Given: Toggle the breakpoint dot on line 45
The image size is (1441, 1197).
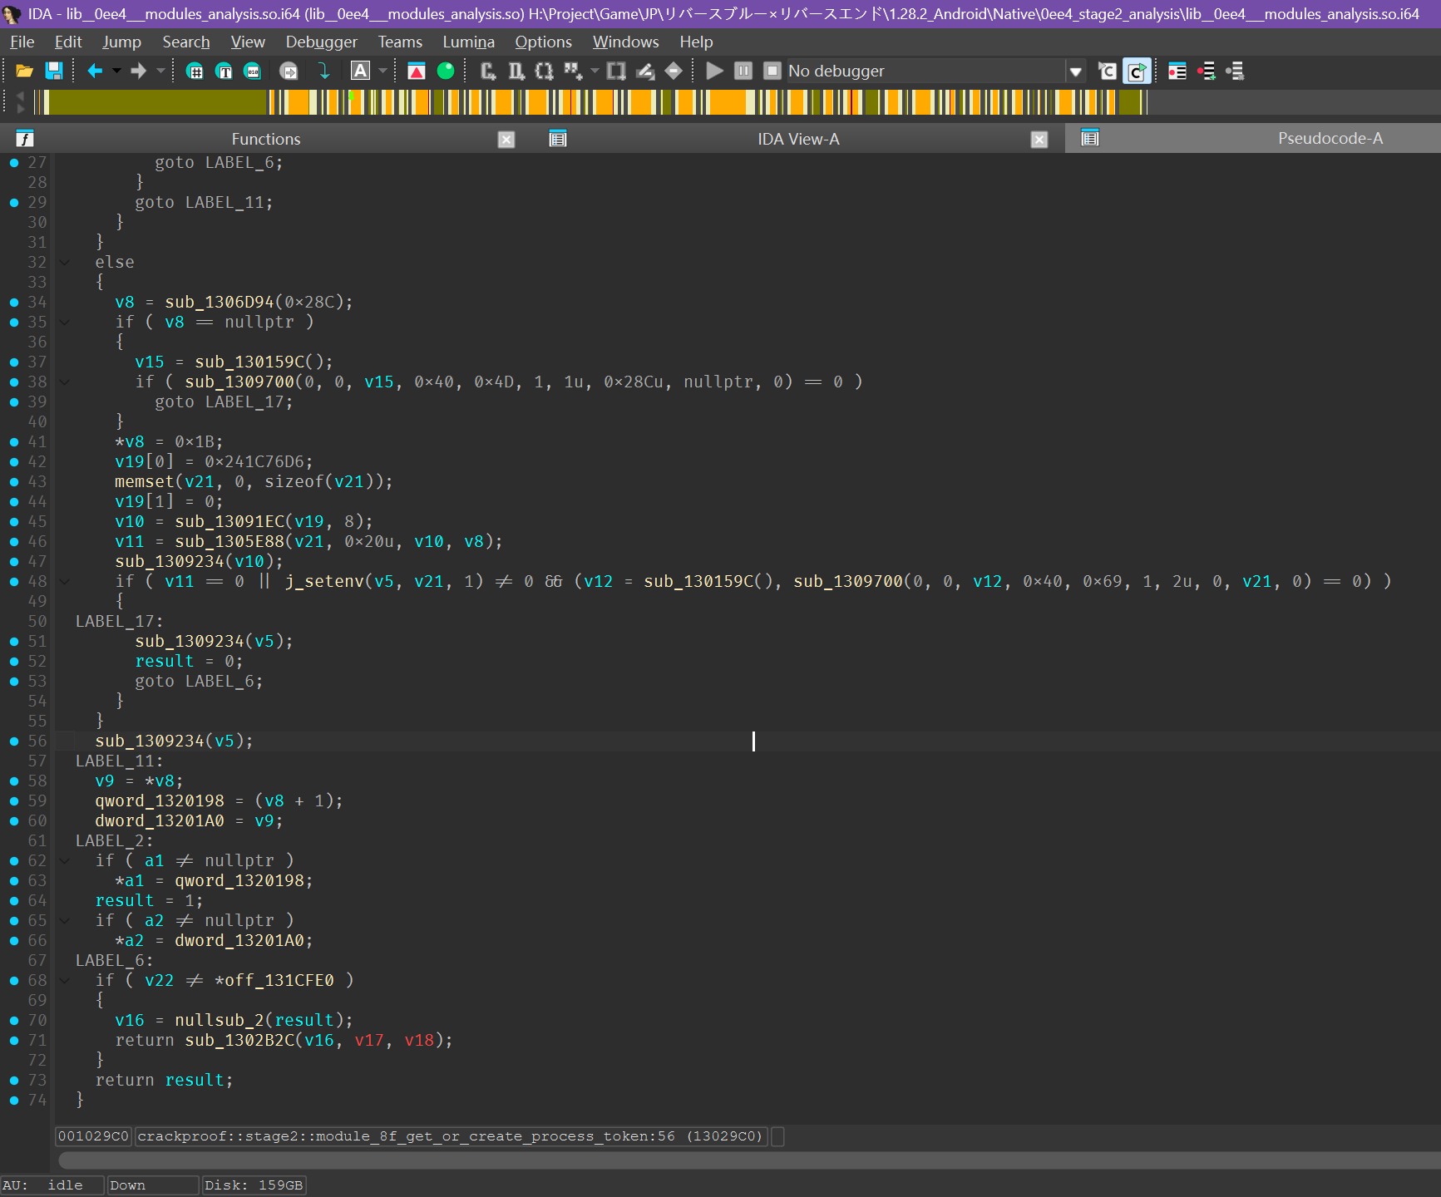Looking at the screenshot, I should tap(14, 522).
